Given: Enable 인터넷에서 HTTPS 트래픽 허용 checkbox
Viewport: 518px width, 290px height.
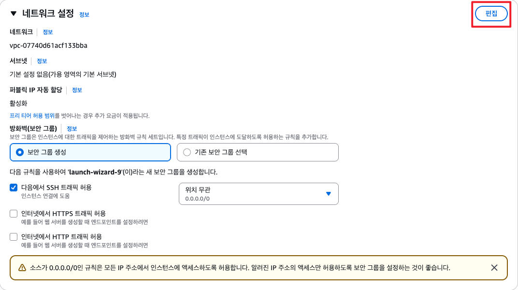Looking at the screenshot, I should [x=14, y=214].
